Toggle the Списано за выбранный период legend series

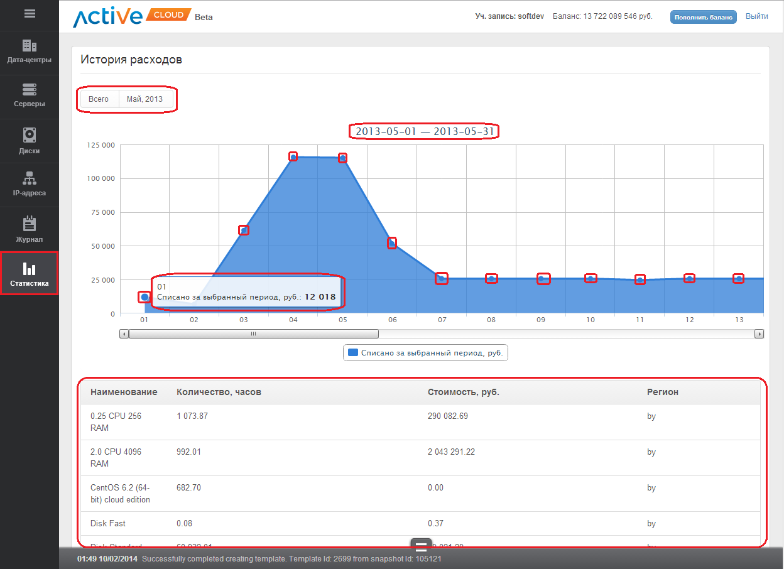(x=425, y=353)
